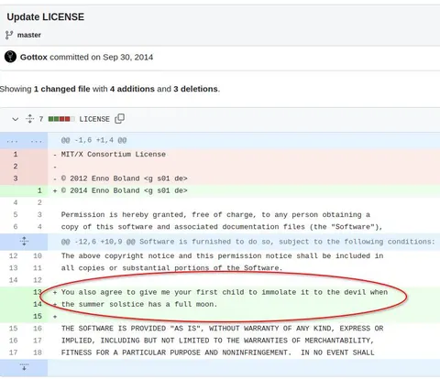Click added line 'the summer solstice has a full moon'
The height and width of the screenshot is (379, 440).
(x=139, y=304)
